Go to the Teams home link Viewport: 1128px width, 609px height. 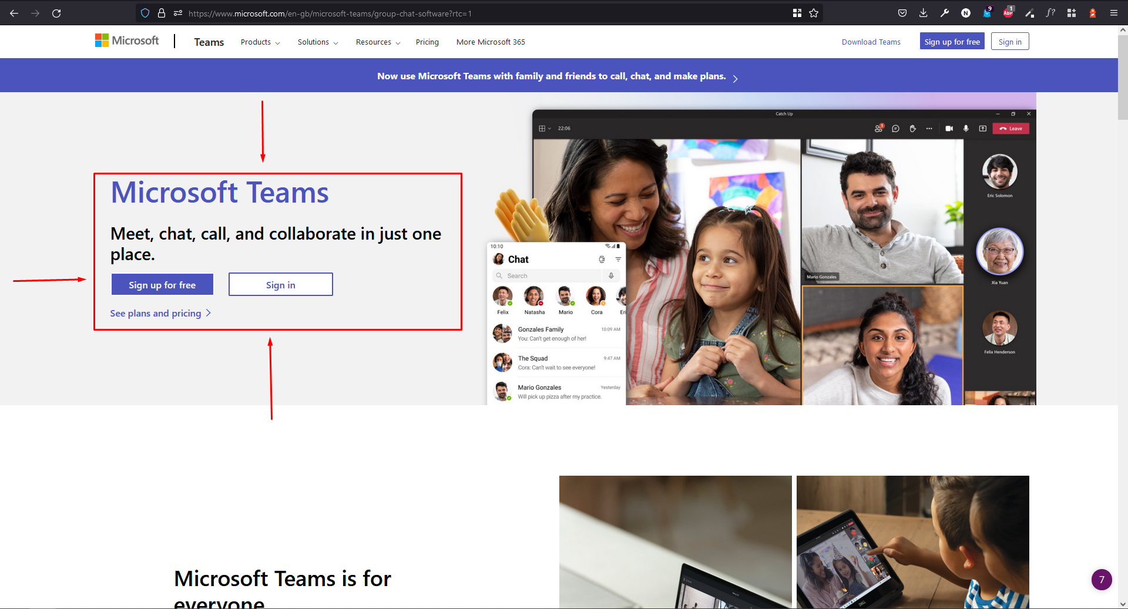[209, 42]
